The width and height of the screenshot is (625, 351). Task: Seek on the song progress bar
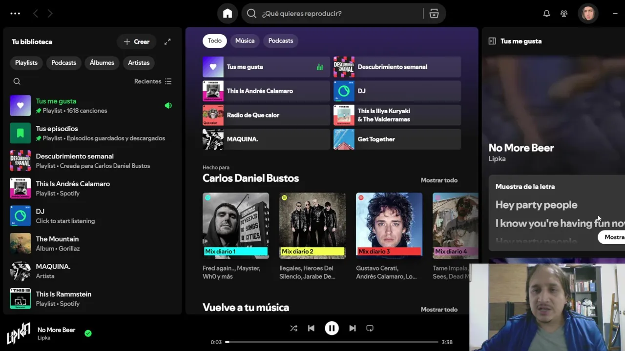(332, 342)
